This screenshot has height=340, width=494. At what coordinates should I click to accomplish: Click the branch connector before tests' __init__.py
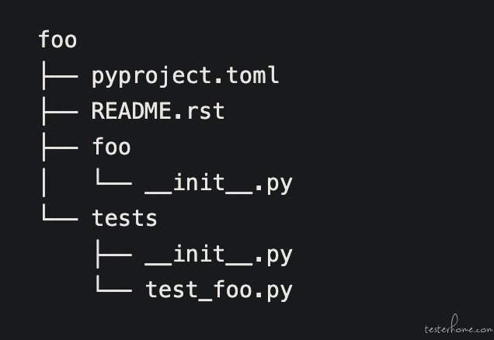tap(112, 255)
